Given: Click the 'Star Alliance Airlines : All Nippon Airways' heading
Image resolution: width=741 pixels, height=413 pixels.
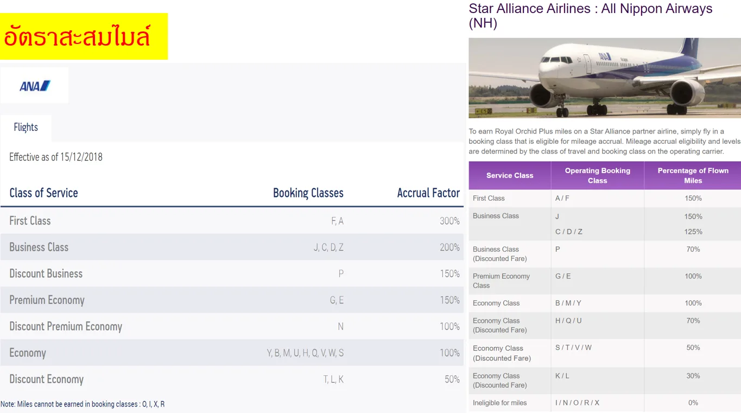Looking at the screenshot, I should [591, 16].
